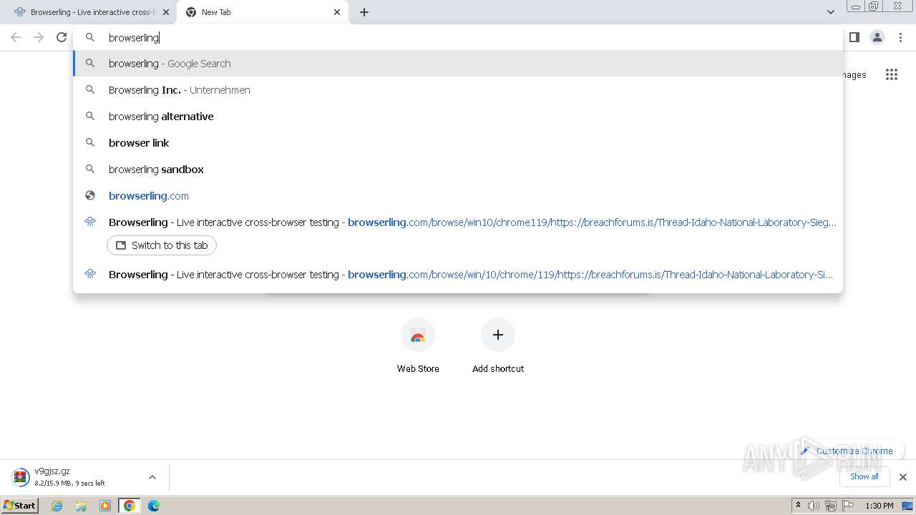The width and height of the screenshot is (916, 515).
Task: Open the Web Store shortcut
Action: pyautogui.click(x=418, y=346)
